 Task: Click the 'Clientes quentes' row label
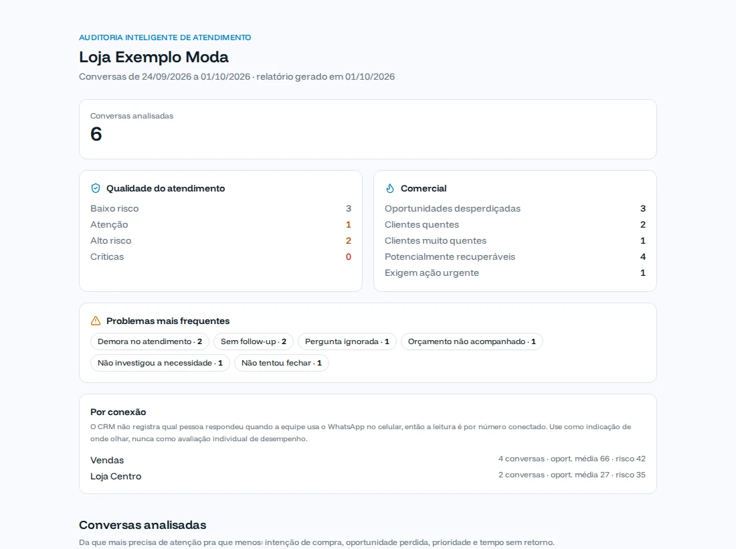(422, 224)
